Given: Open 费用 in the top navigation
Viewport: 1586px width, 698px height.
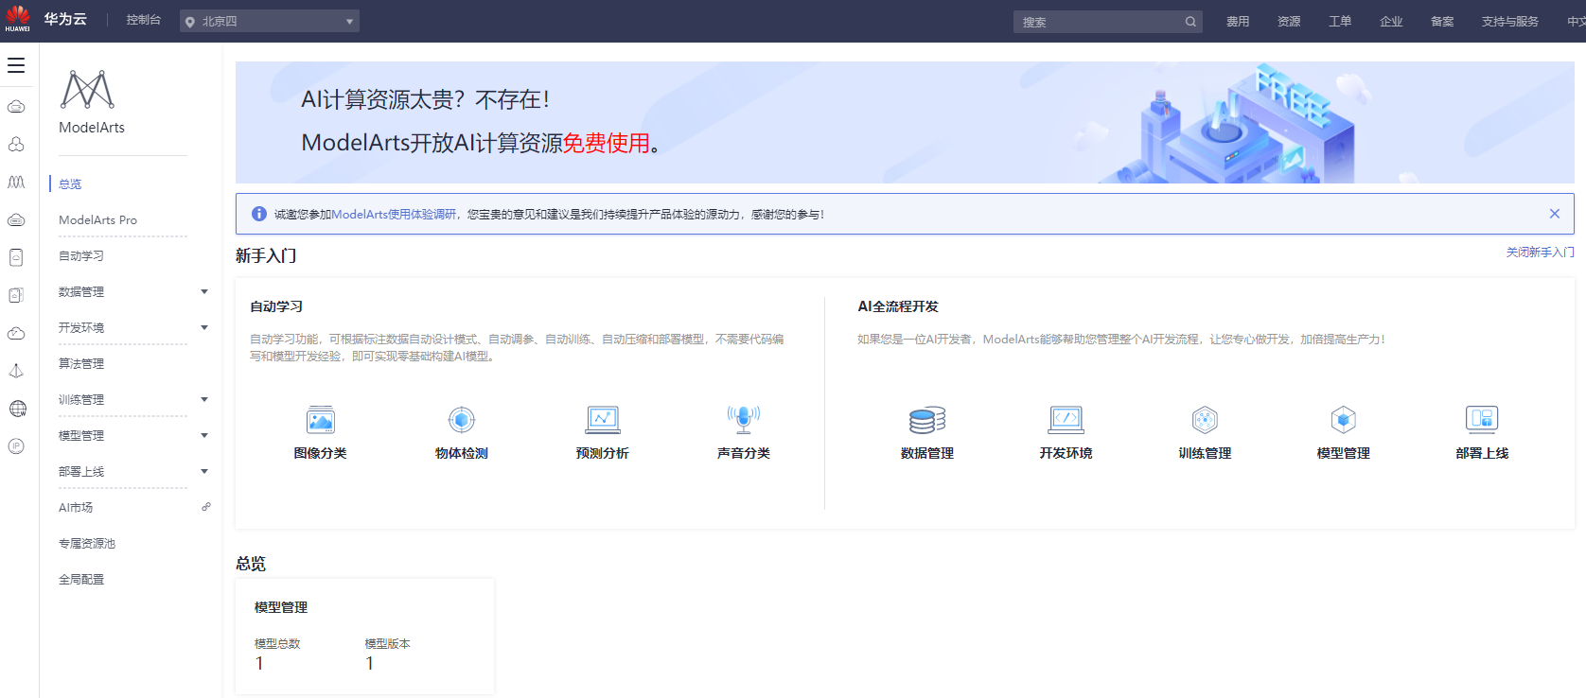Looking at the screenshot, I should tap(1238, 22).
